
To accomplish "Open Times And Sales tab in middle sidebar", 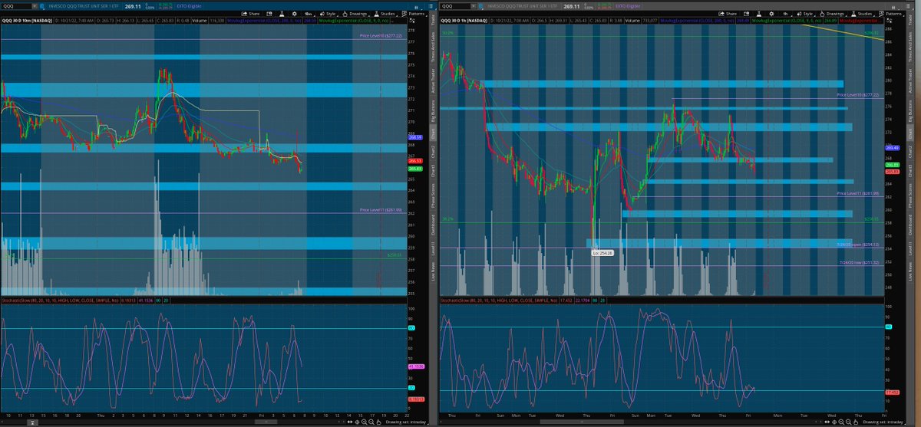I will (434, 47).
